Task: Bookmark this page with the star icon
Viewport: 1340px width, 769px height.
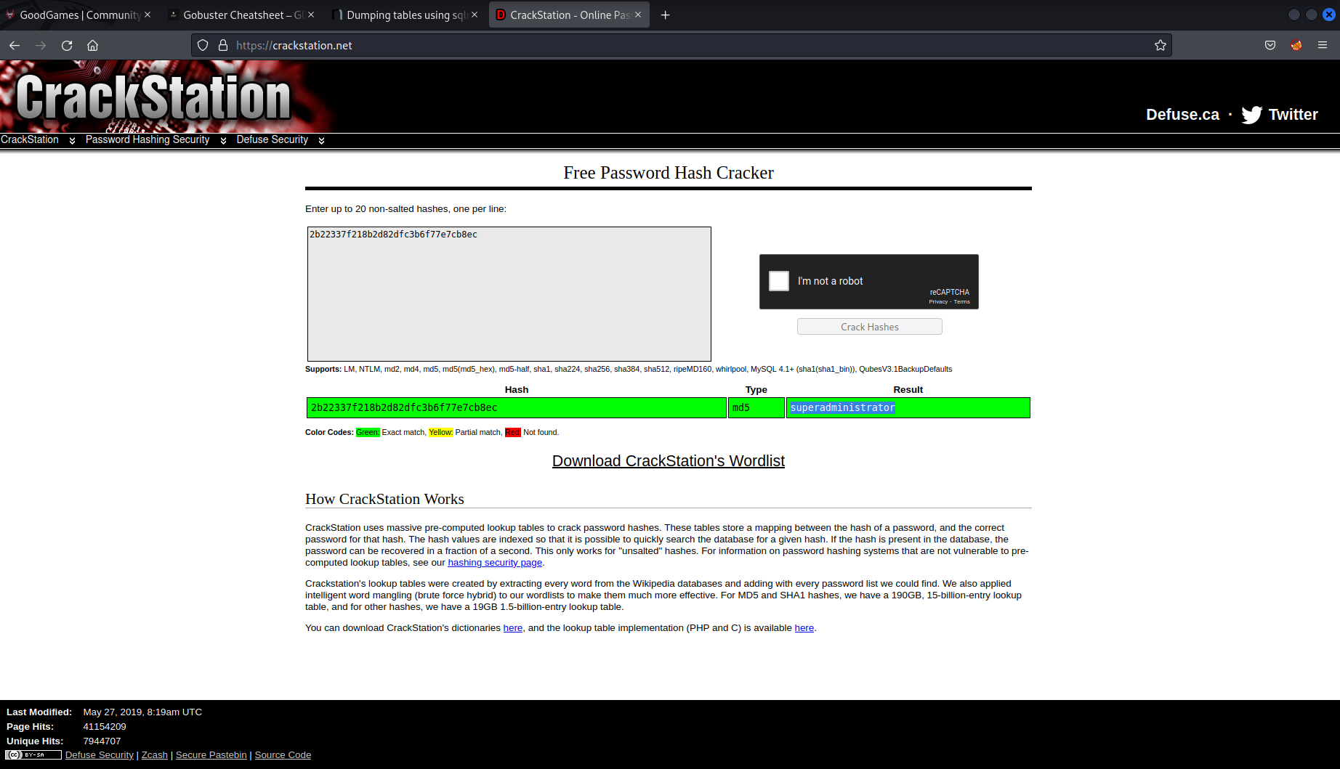Action: [x=1161, y=45]
